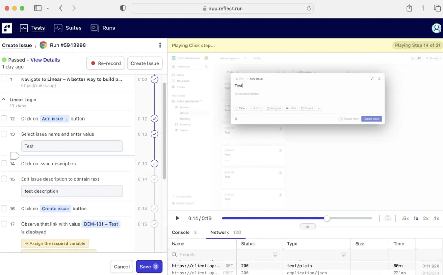Set playback speed to 1x

(416, 219)
